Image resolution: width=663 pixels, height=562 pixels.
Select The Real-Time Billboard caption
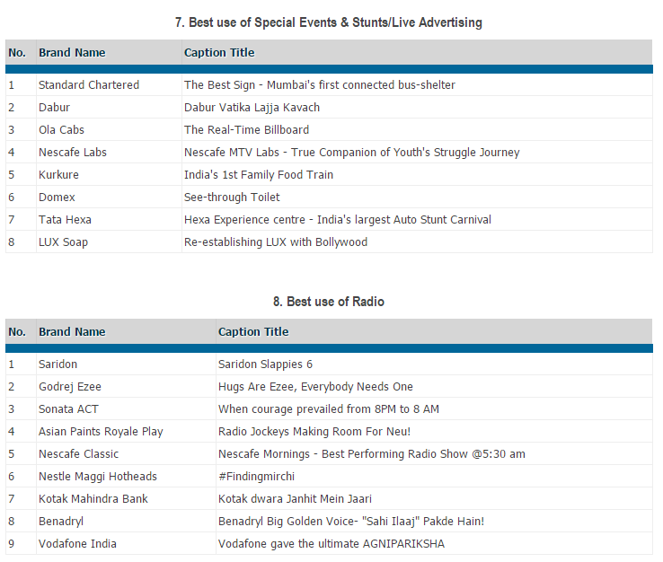click(x=246, y=130)
